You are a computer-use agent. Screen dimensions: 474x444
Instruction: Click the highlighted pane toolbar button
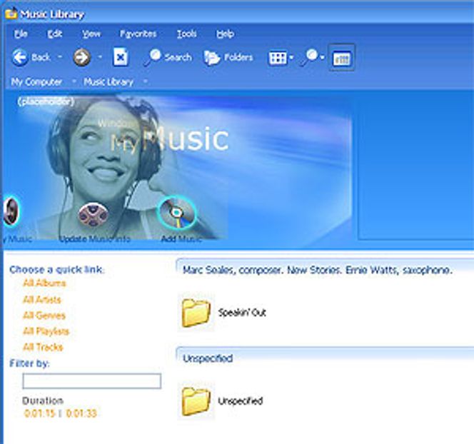click(341, 57)
